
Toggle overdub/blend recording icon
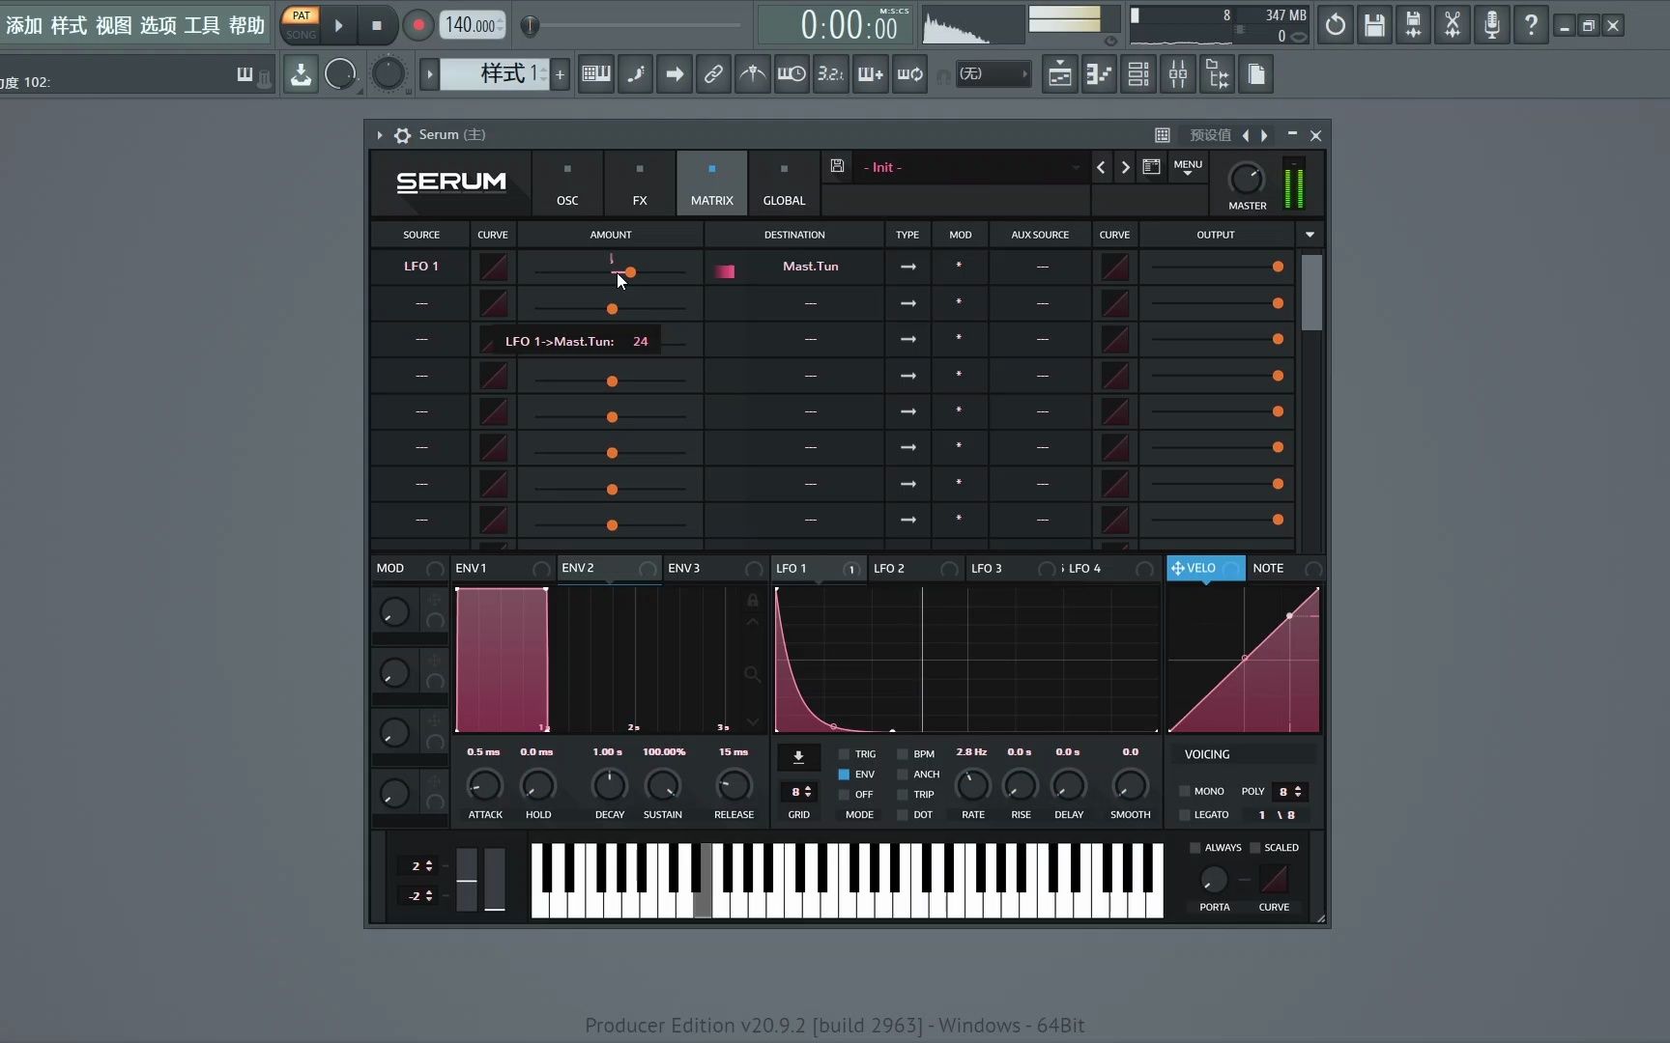(x=870, y=74)
